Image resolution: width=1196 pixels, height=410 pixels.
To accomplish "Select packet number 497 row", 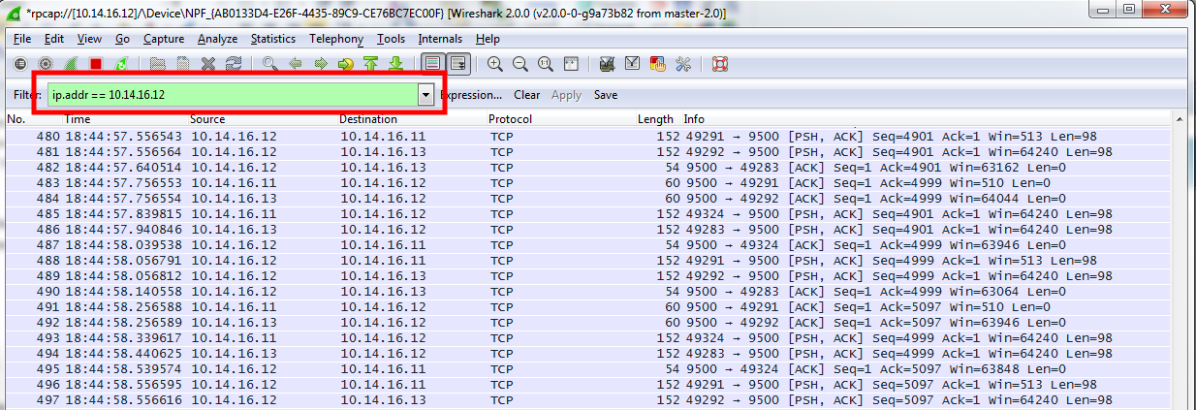I will point(589,400).
